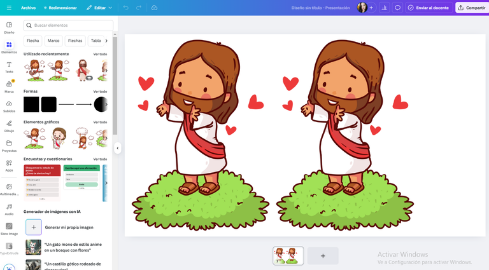Click Ver todo for Elementos gráficos
This screenshot has height=270, width=489.
(100, 122)
